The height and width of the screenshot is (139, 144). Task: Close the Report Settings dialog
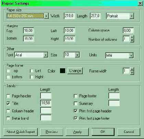tap(140, 3)
